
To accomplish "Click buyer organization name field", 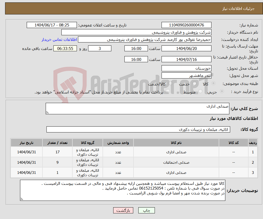I will 136,32.
